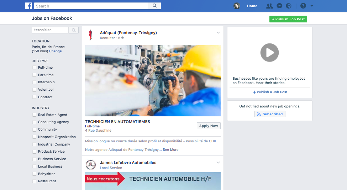347x190 pixels.
Task: Check Local Business industry
Action: (x=34, y=166)
